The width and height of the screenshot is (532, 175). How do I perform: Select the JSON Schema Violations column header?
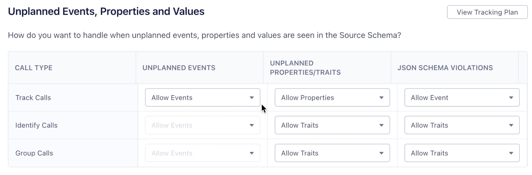[445, 68]
